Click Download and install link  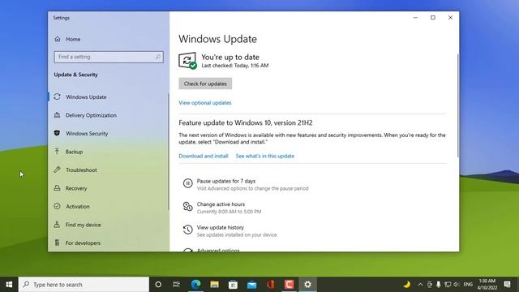tap(204, 156)
